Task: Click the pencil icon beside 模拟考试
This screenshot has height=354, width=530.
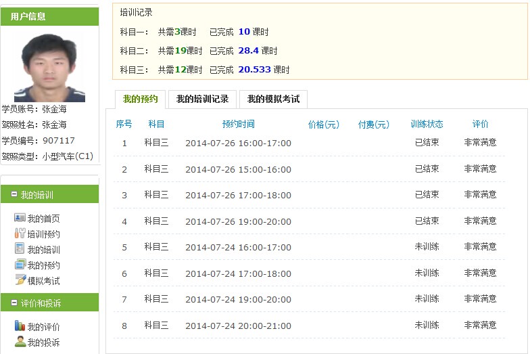Action: click(20, 280)
